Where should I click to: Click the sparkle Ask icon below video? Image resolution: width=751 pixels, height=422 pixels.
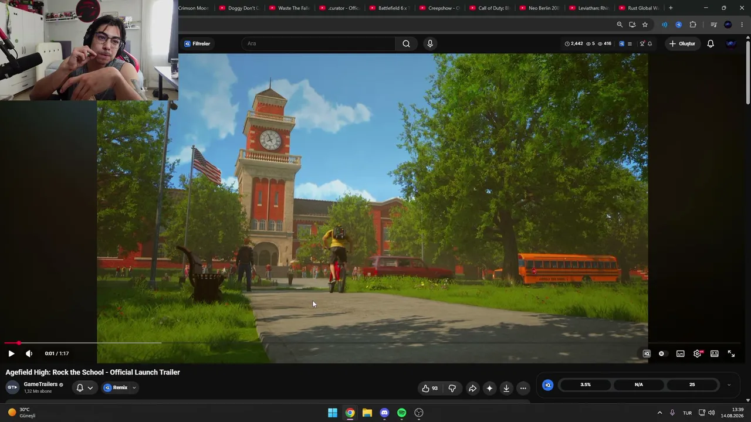[x=489, y=388]
